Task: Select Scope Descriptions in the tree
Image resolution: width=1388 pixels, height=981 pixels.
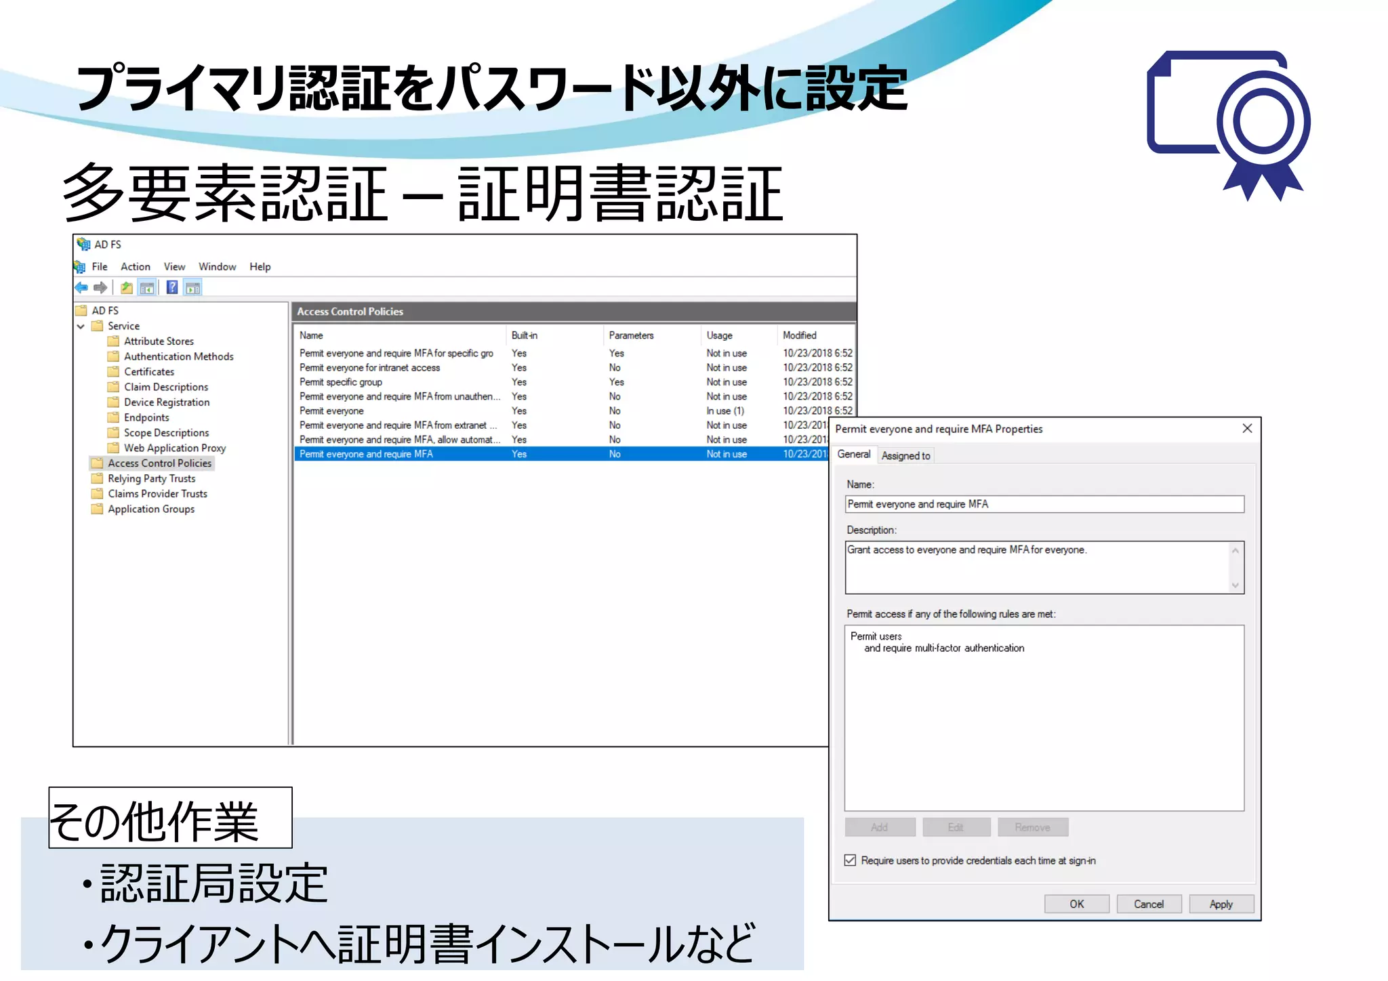Action: pos(166,433)
